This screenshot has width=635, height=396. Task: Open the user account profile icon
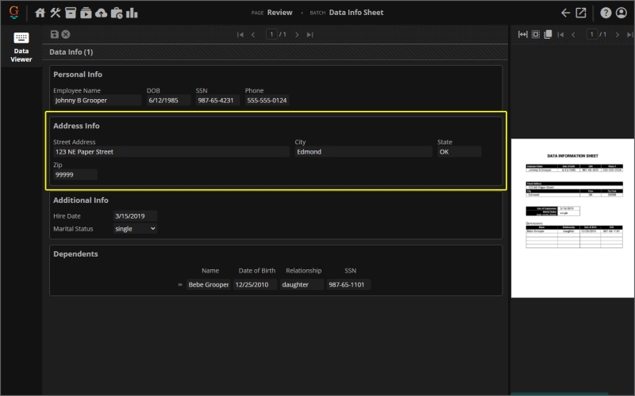622,13
